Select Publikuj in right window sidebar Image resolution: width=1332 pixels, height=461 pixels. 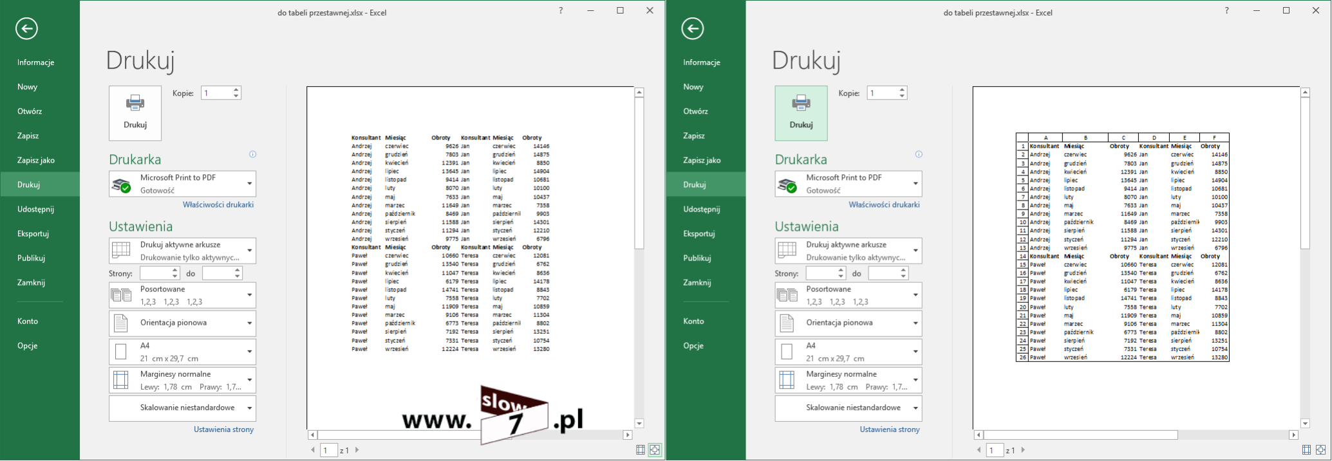coord(706,258)
